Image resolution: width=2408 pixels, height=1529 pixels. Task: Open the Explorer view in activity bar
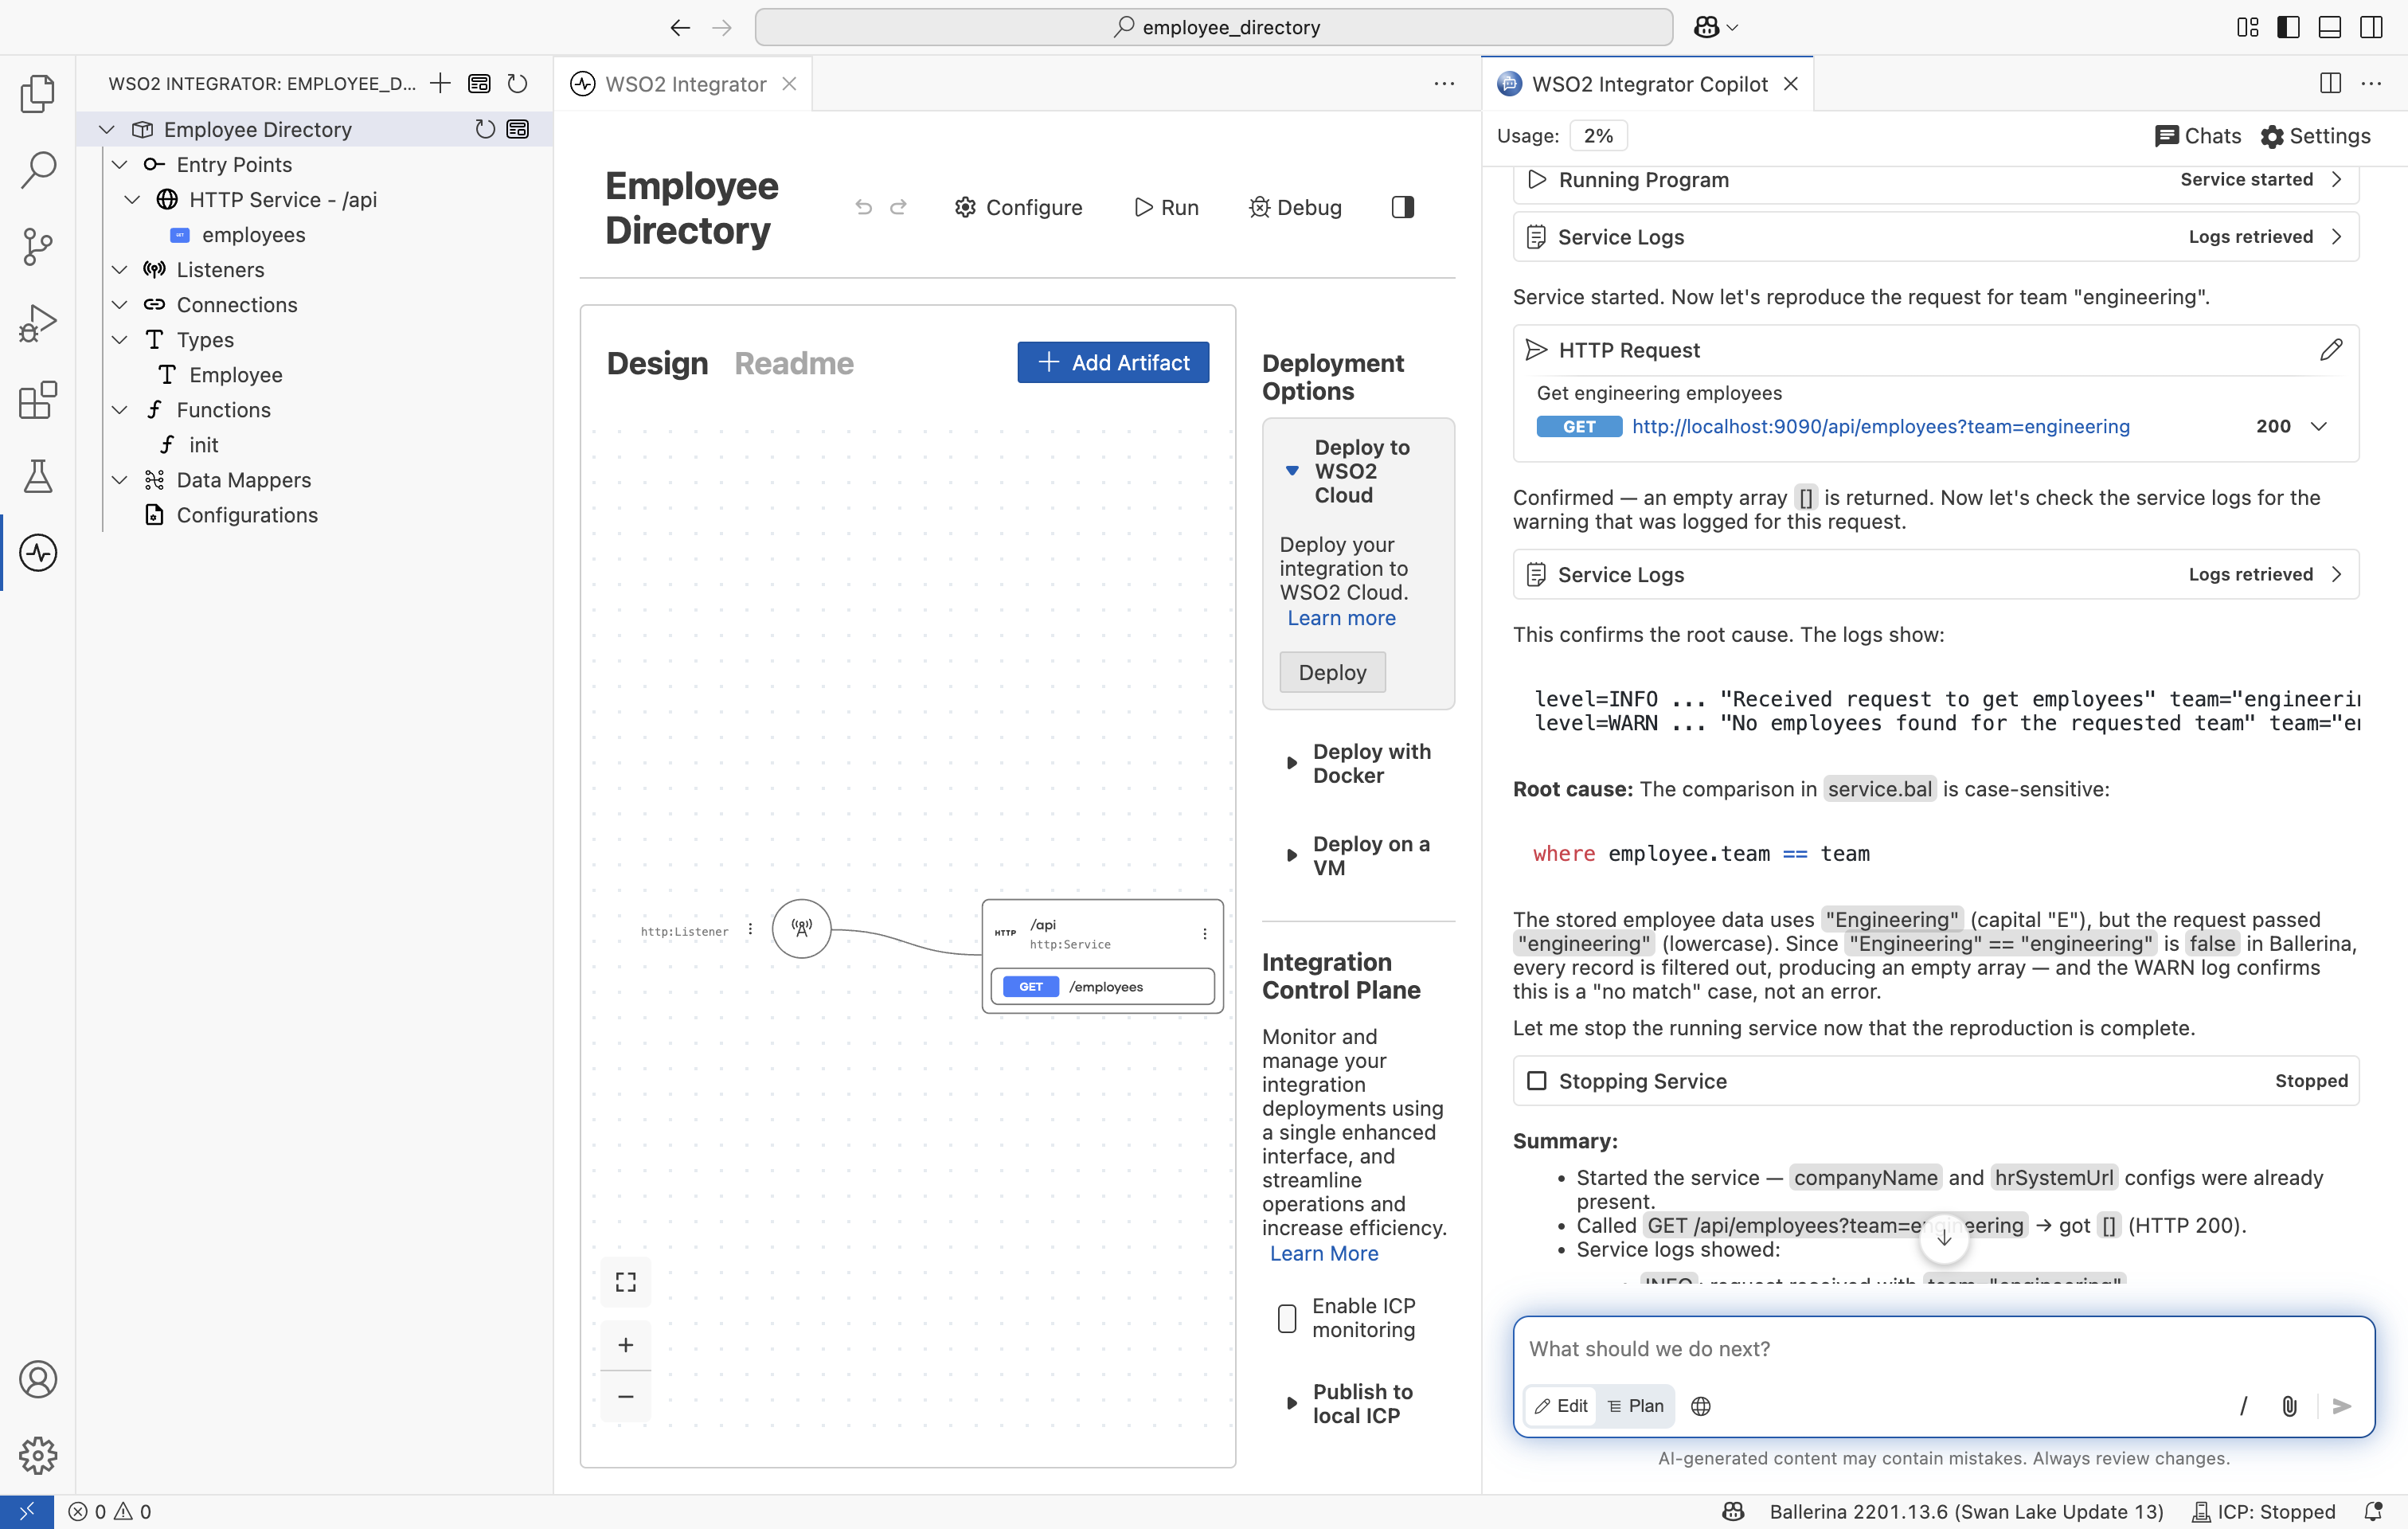(x=38, y=93)
